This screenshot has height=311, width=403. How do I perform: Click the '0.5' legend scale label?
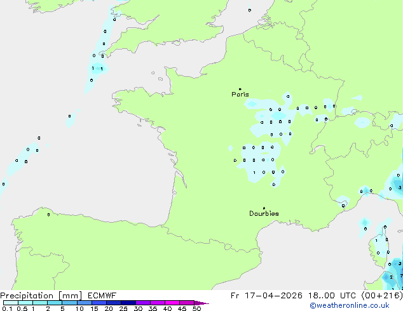coord(22,308)
